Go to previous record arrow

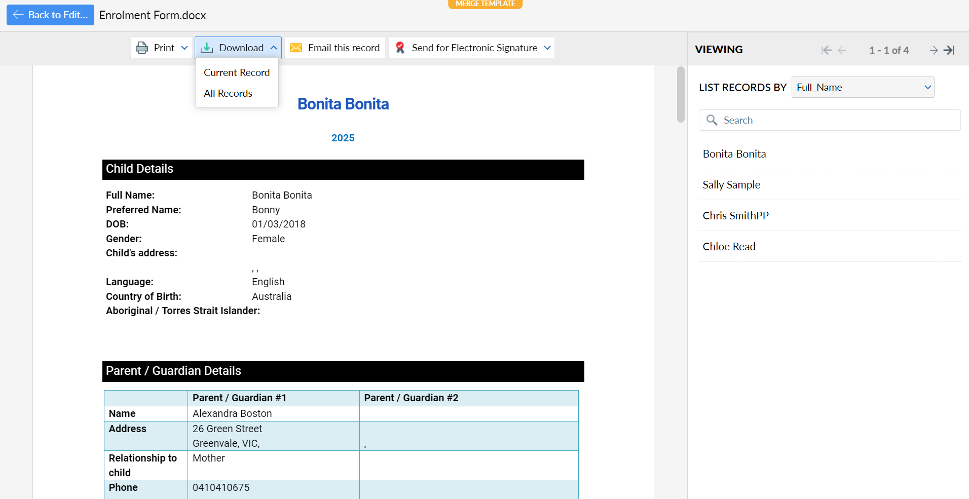coord(842,50)
